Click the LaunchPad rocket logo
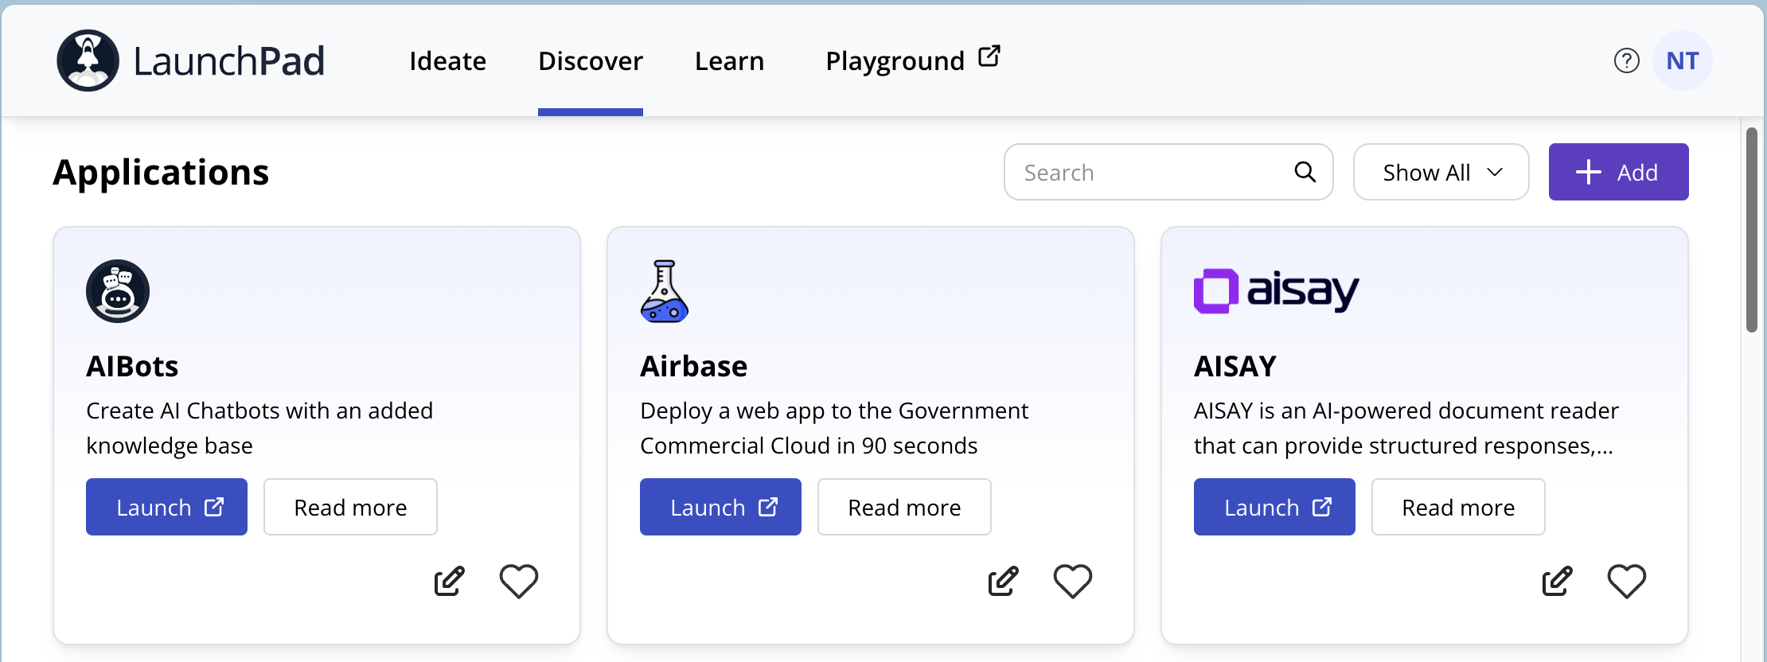Viewport: 1767px width, 662px height. 88,60
